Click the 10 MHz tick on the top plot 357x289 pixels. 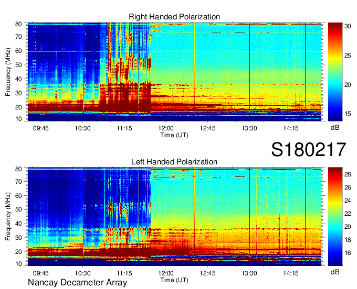[x=18, y=119]
